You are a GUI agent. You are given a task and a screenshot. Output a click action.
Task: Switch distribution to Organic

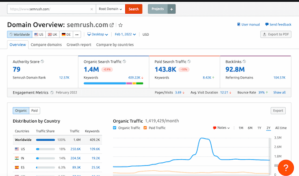coord(21,111)
